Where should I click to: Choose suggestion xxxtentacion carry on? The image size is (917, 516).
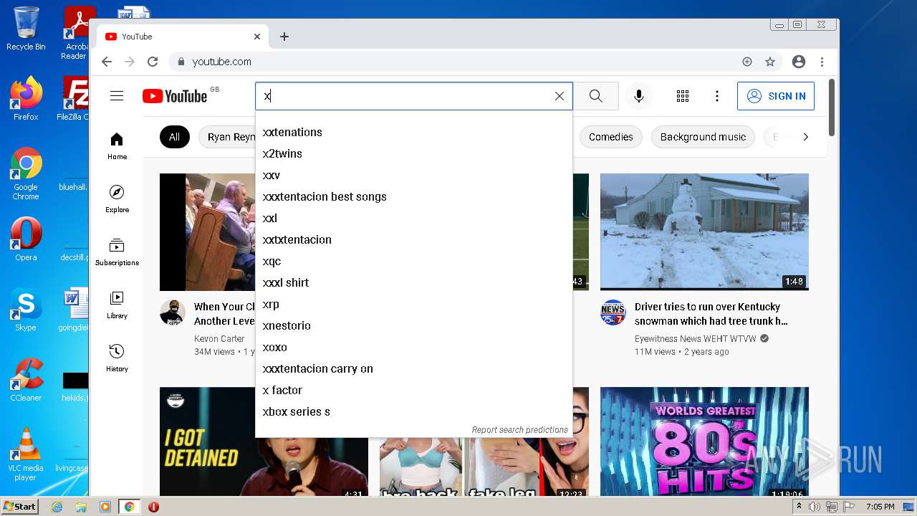[x=414, y=368]
